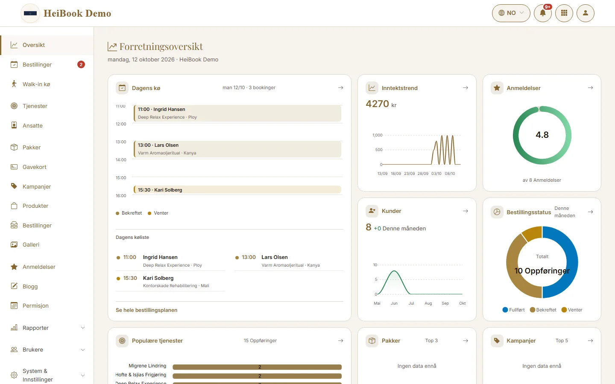
Task: Click the Venter legend swatch in Bestillingsstatus
Action: tap(564, 310)
